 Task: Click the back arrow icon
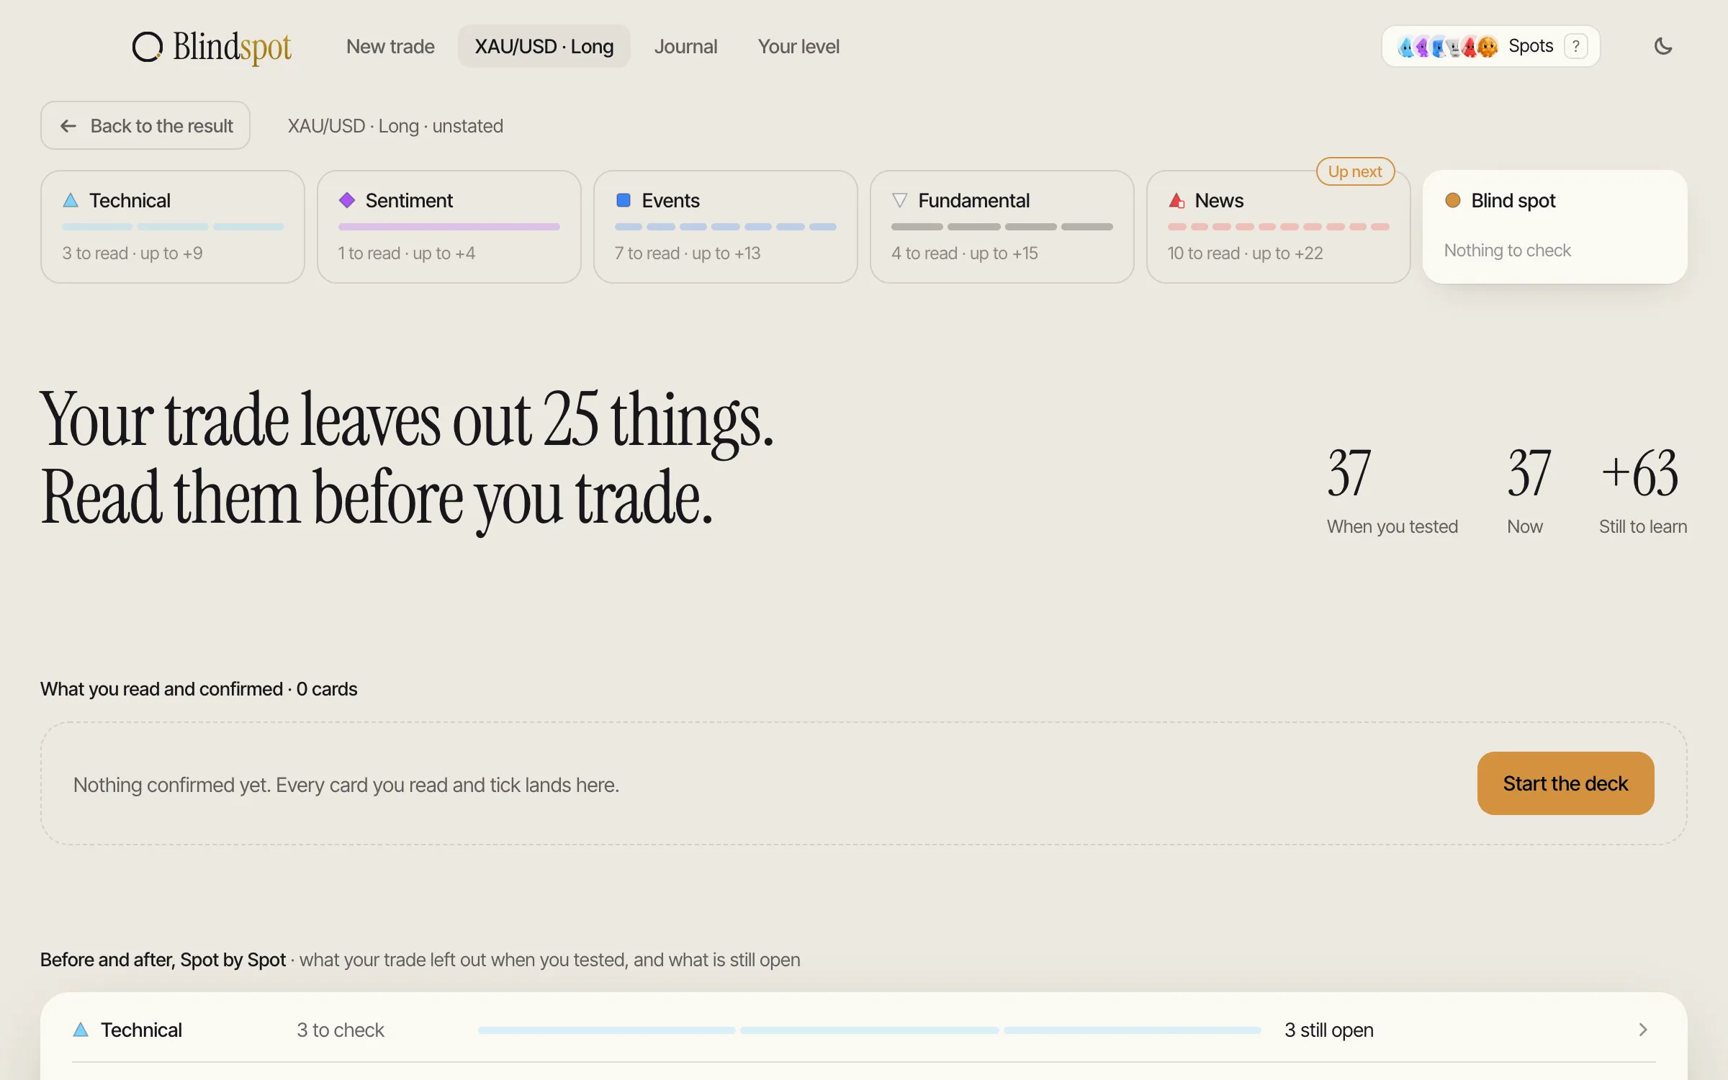tap(68, 127)
